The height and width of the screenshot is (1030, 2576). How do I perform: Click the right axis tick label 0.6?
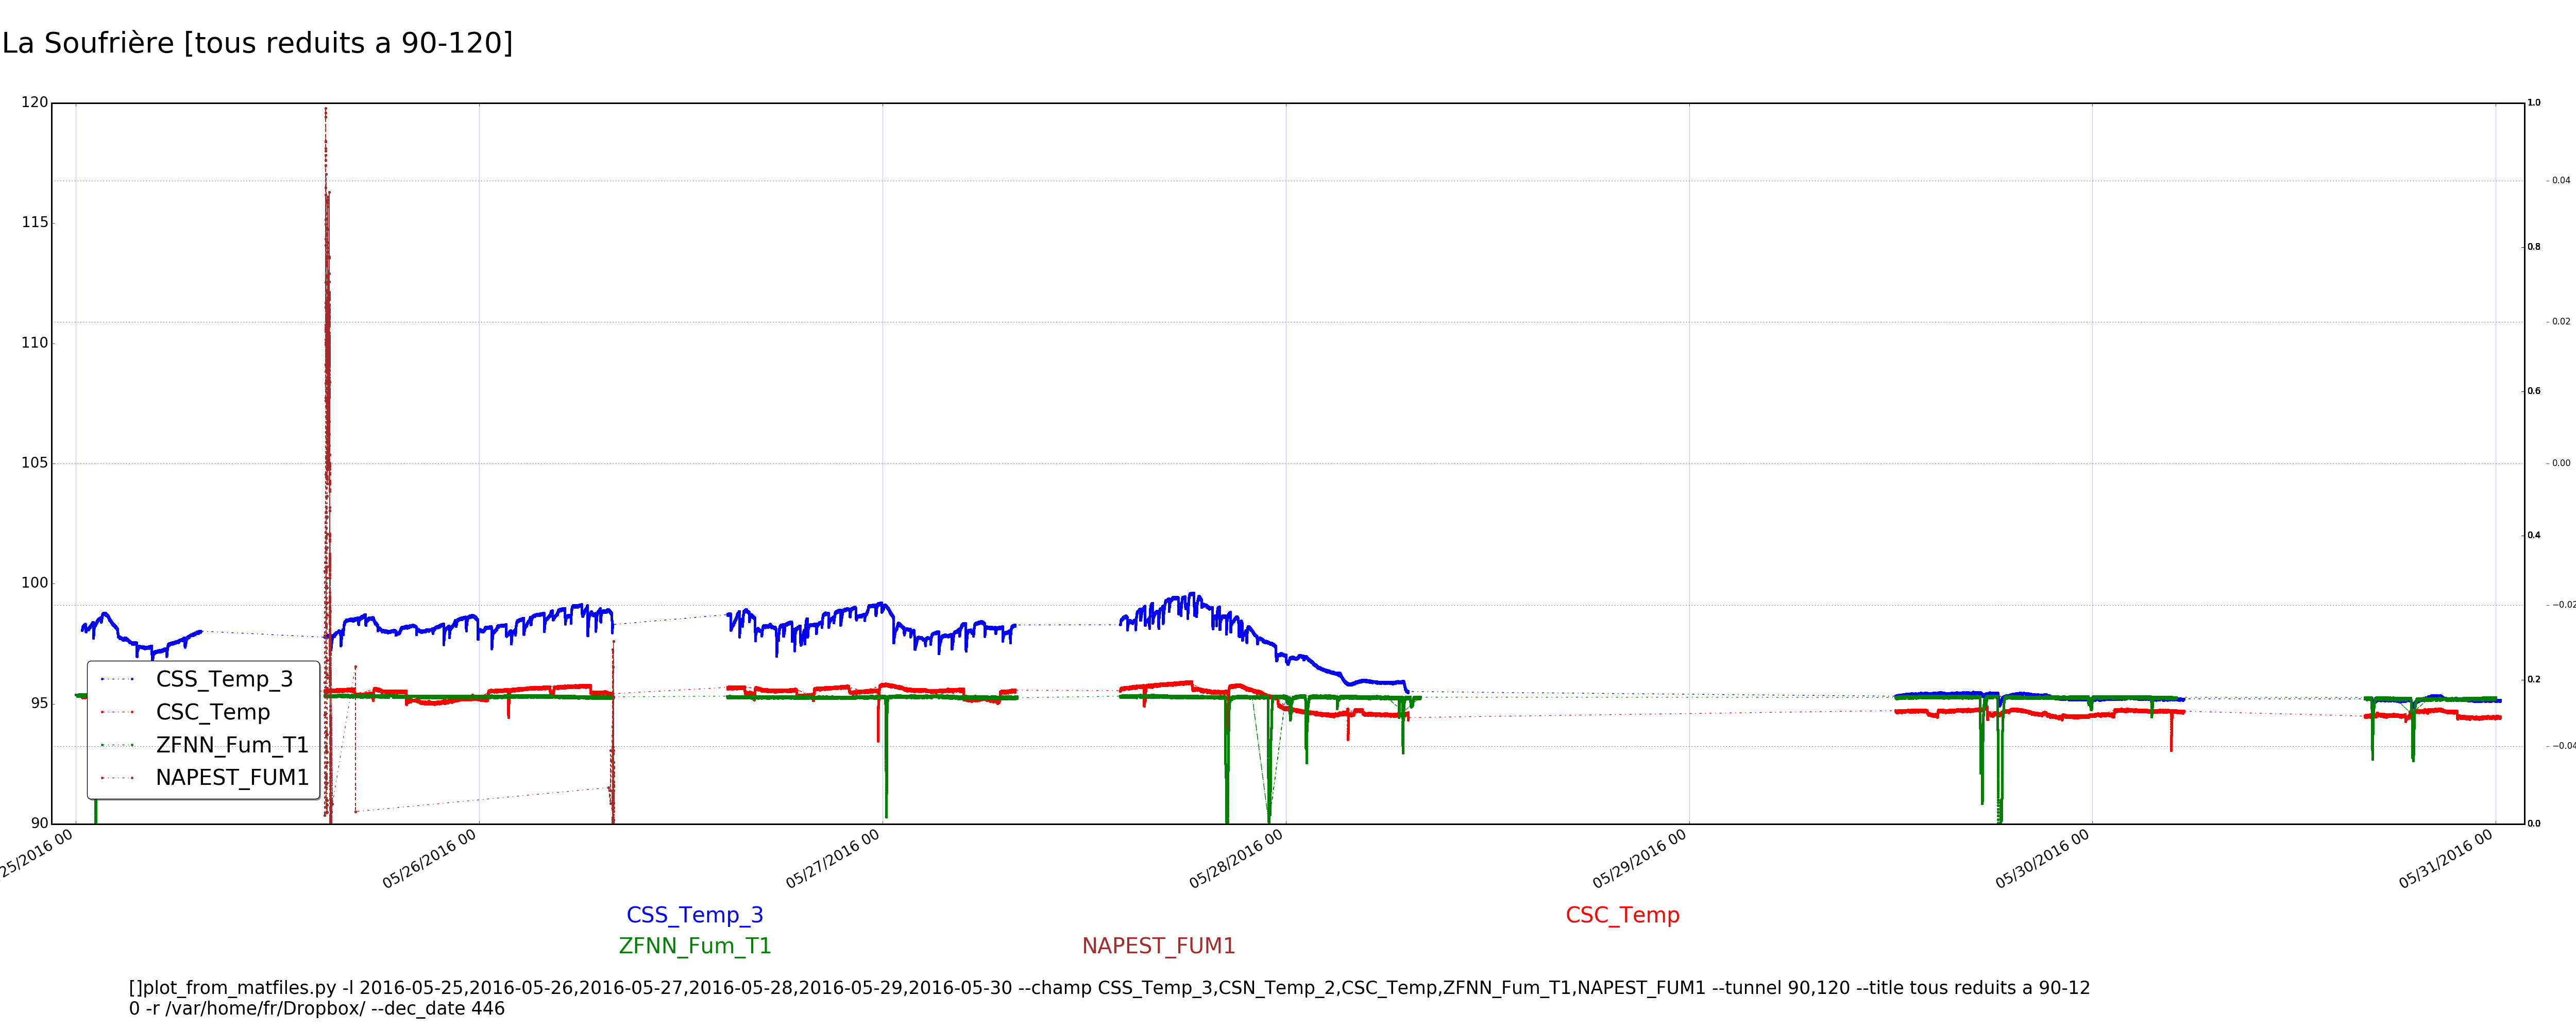pyautogui.click(x=2534, y=391)
